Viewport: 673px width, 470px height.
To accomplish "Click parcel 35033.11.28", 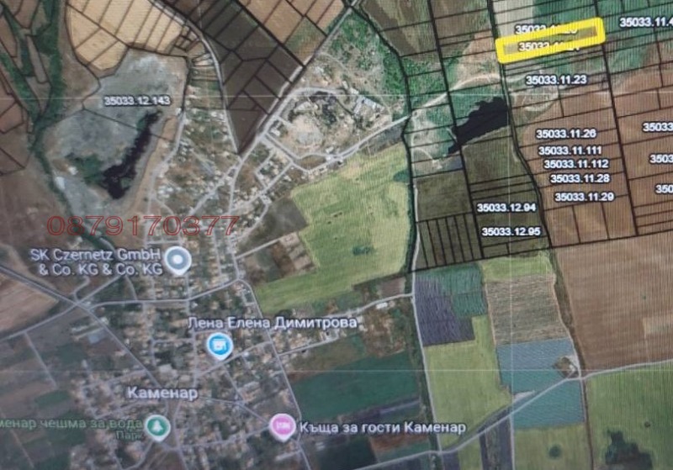I will point(580,178).
